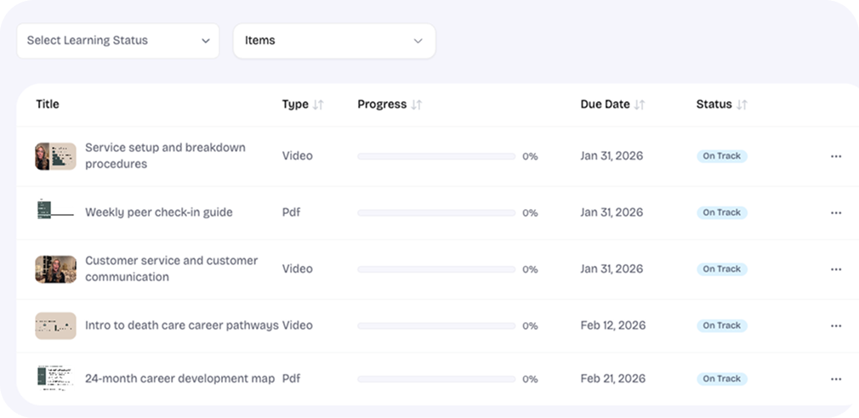The image size is (859, 418).
Task: Click On Track badge for 24-month career map
Action: point(722,379)
